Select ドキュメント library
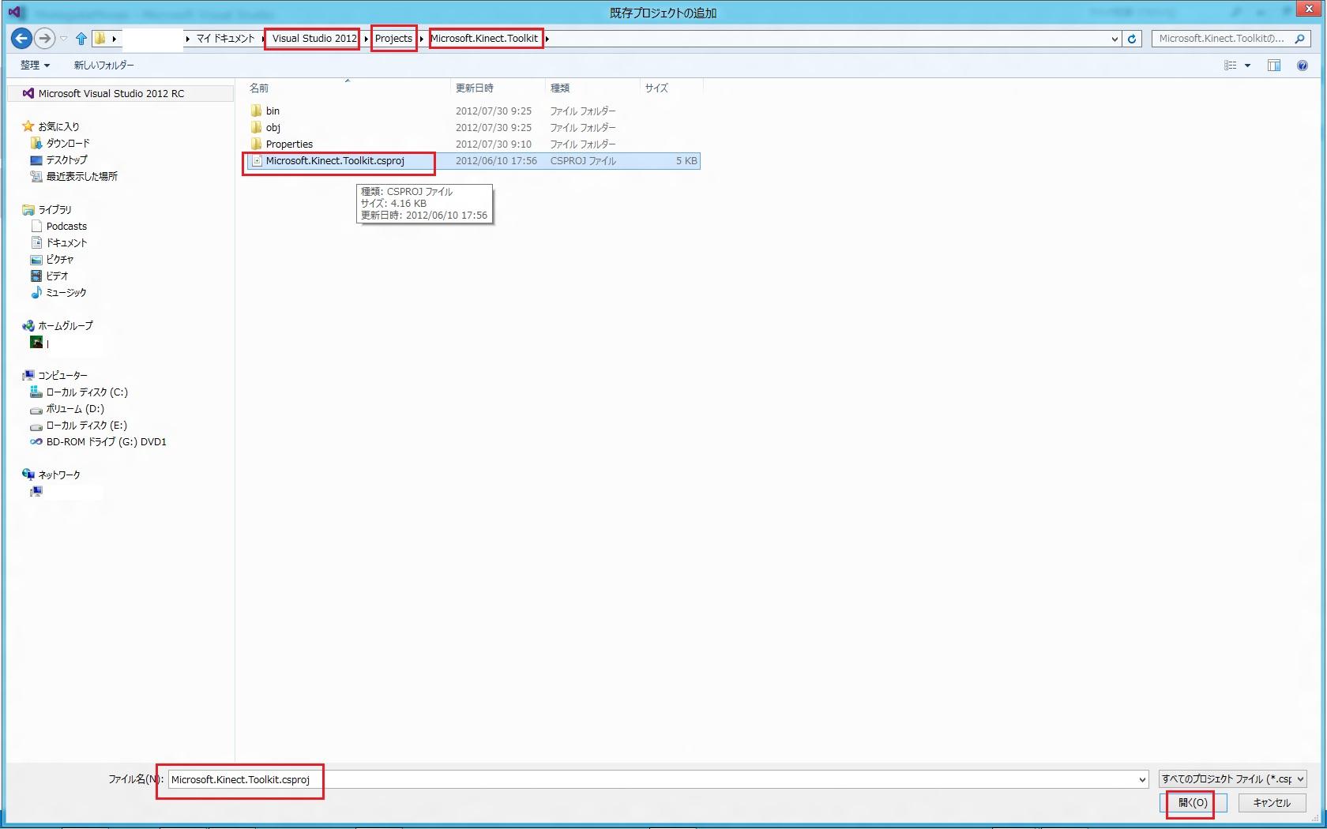This screenshot has height=829, width=1327. point(66,242)
